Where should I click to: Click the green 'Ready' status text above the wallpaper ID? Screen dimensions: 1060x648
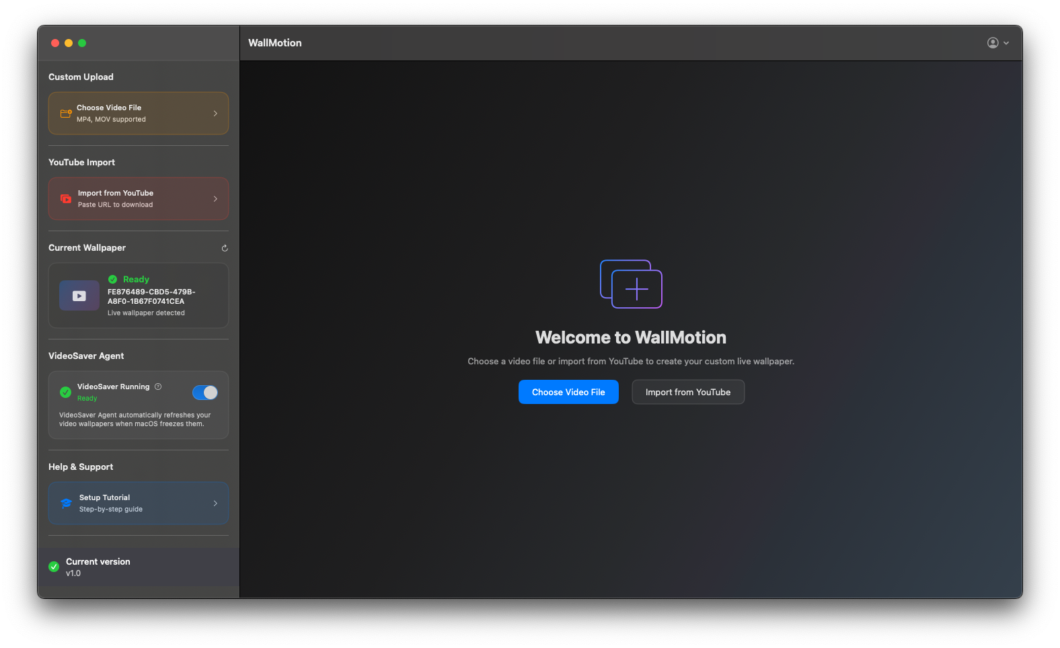point(136,279)
